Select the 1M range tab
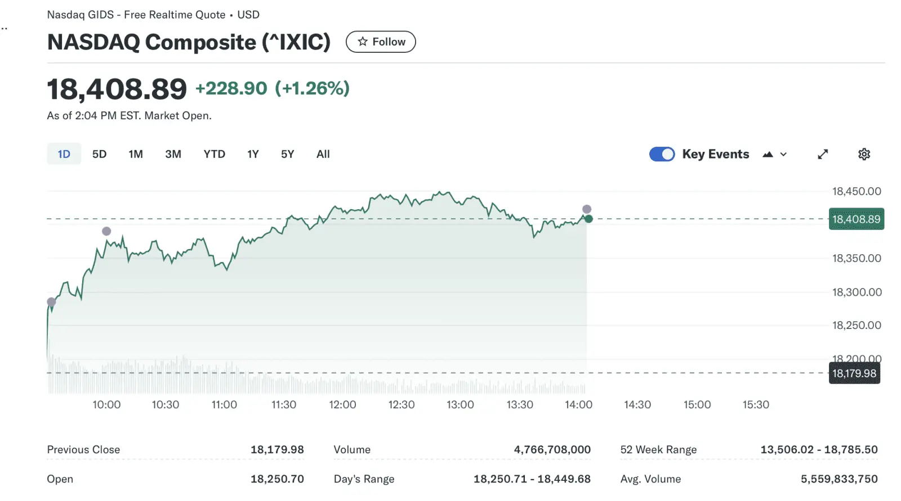Viewport: 901px width, 501px height. tap(136, 154)
